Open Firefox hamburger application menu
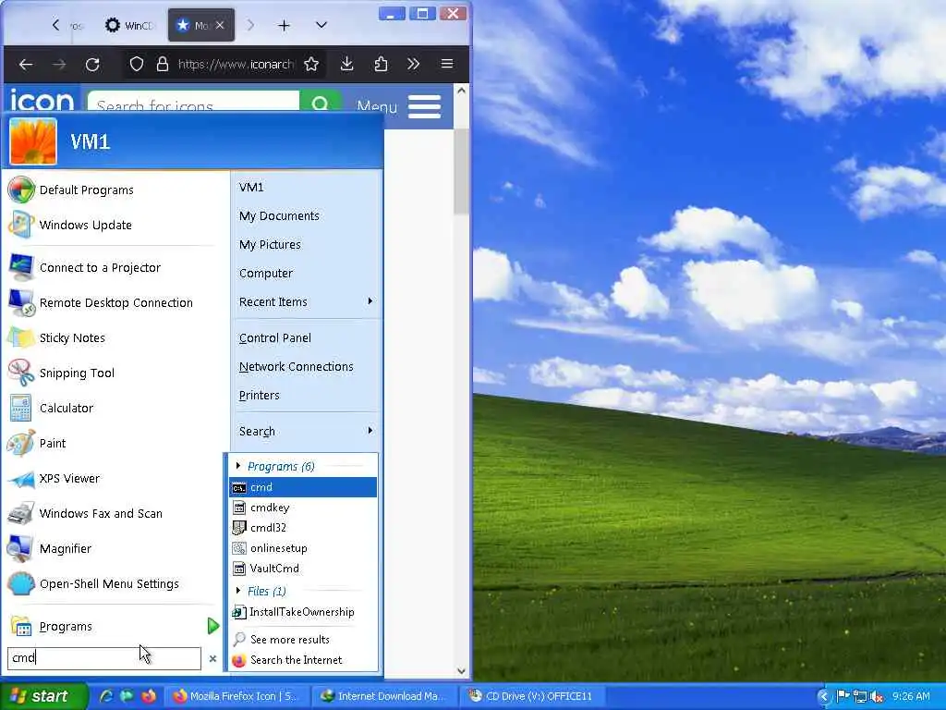This screenshot has height=710, width=946. coord(447,64)
